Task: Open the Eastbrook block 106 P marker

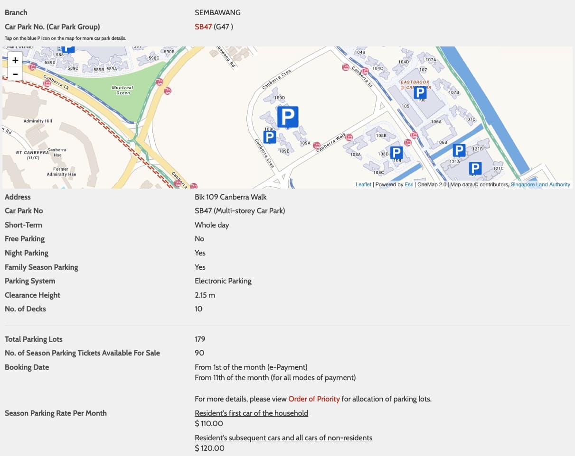Action: pos(420,92)
